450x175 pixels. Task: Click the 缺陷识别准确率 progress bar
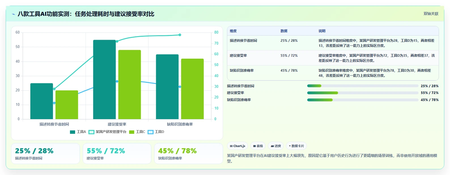pos(363,100)
